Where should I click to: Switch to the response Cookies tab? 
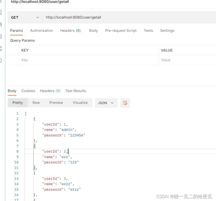pyautogui.click(x=28, y=91)
